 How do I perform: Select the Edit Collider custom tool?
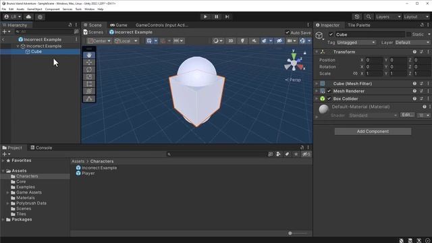pos(89,99)
